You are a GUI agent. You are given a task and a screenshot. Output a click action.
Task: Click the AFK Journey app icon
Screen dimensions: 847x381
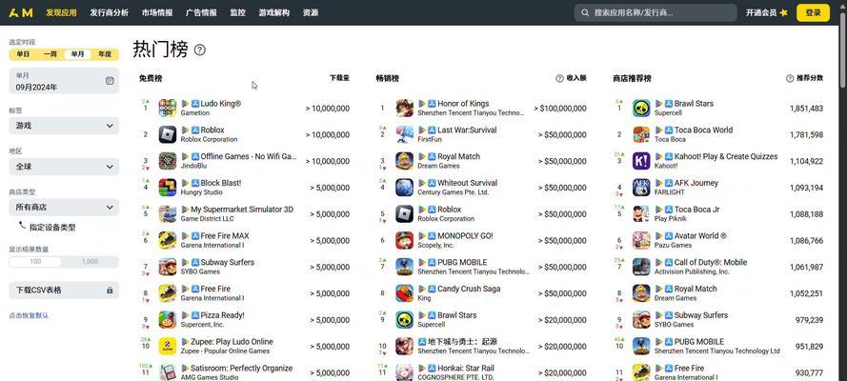642,188
